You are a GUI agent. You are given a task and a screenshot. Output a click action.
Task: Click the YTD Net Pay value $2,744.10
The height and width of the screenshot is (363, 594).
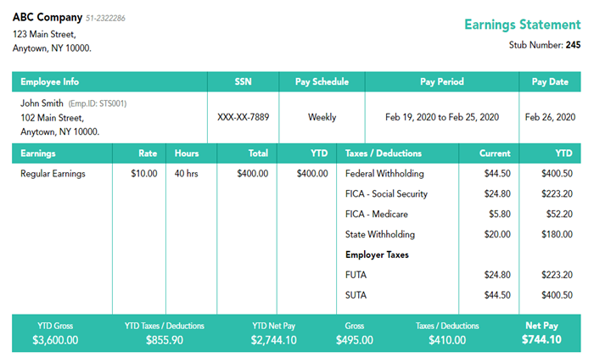point(274,340)
